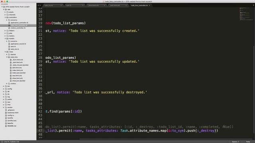Click the previous tab arrow in tab bar
255x143 pixels.
click(38, 5)
